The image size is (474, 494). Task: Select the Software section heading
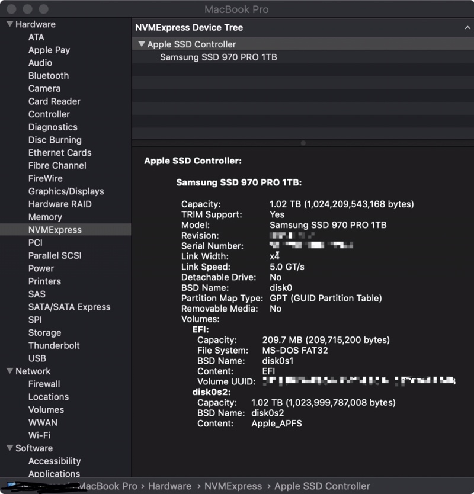click(34, 448)
